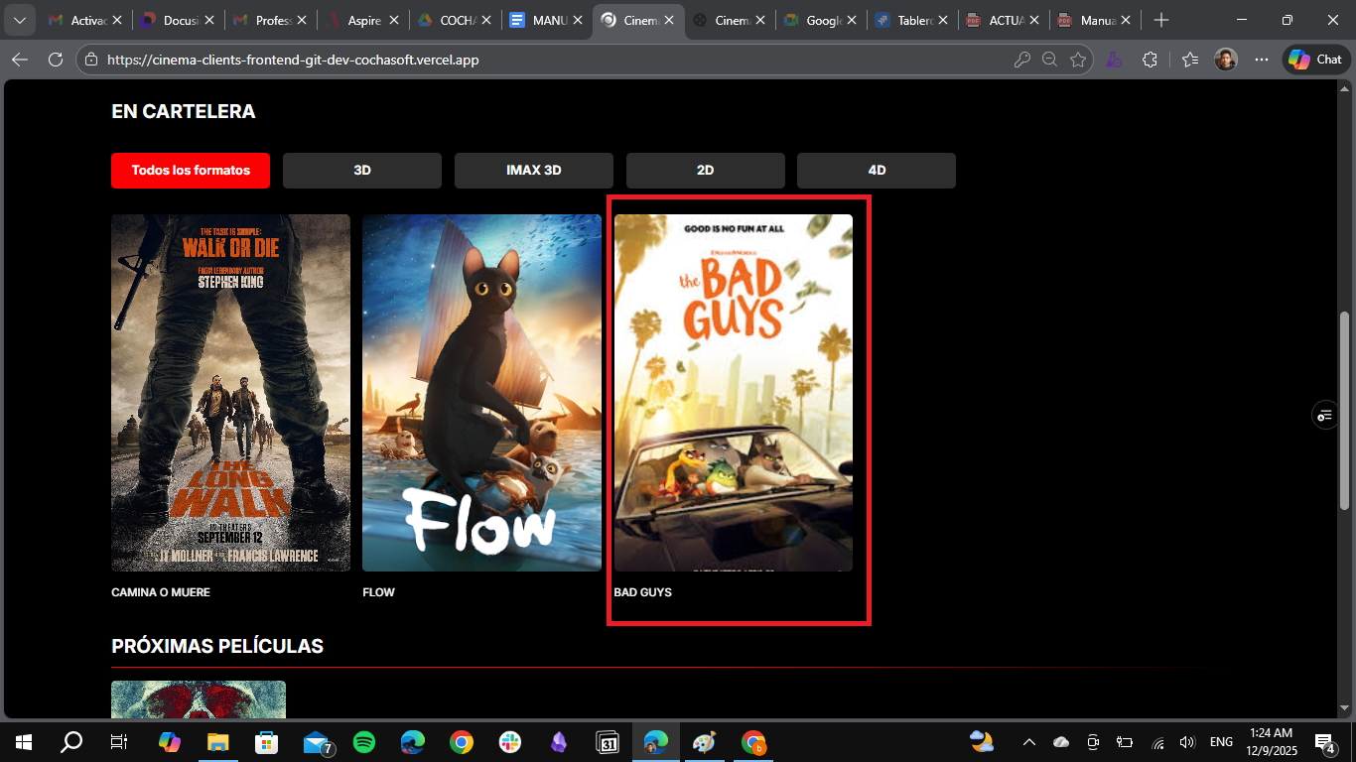
Task: Click the zoom magnifier icon in address bar
Action: (x=1050, y=60)
